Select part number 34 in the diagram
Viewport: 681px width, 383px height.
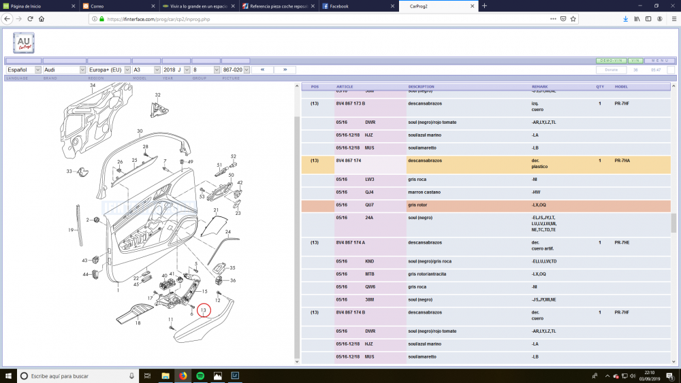coord(93,86)
